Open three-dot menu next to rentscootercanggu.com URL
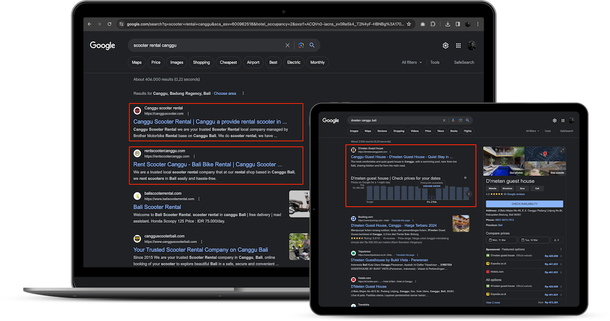The width and height of the screenshot is (610, 321). point(194,156)
